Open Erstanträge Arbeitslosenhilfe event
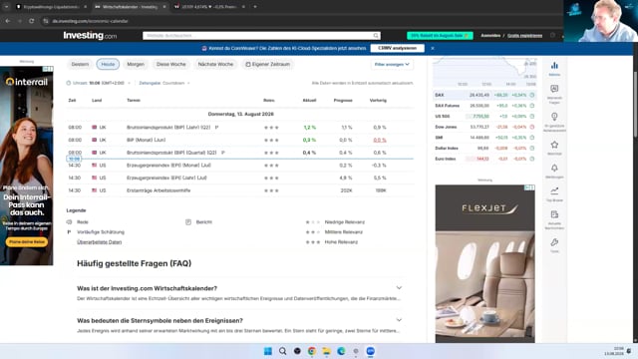638x359 pixels. click(159, 190)
